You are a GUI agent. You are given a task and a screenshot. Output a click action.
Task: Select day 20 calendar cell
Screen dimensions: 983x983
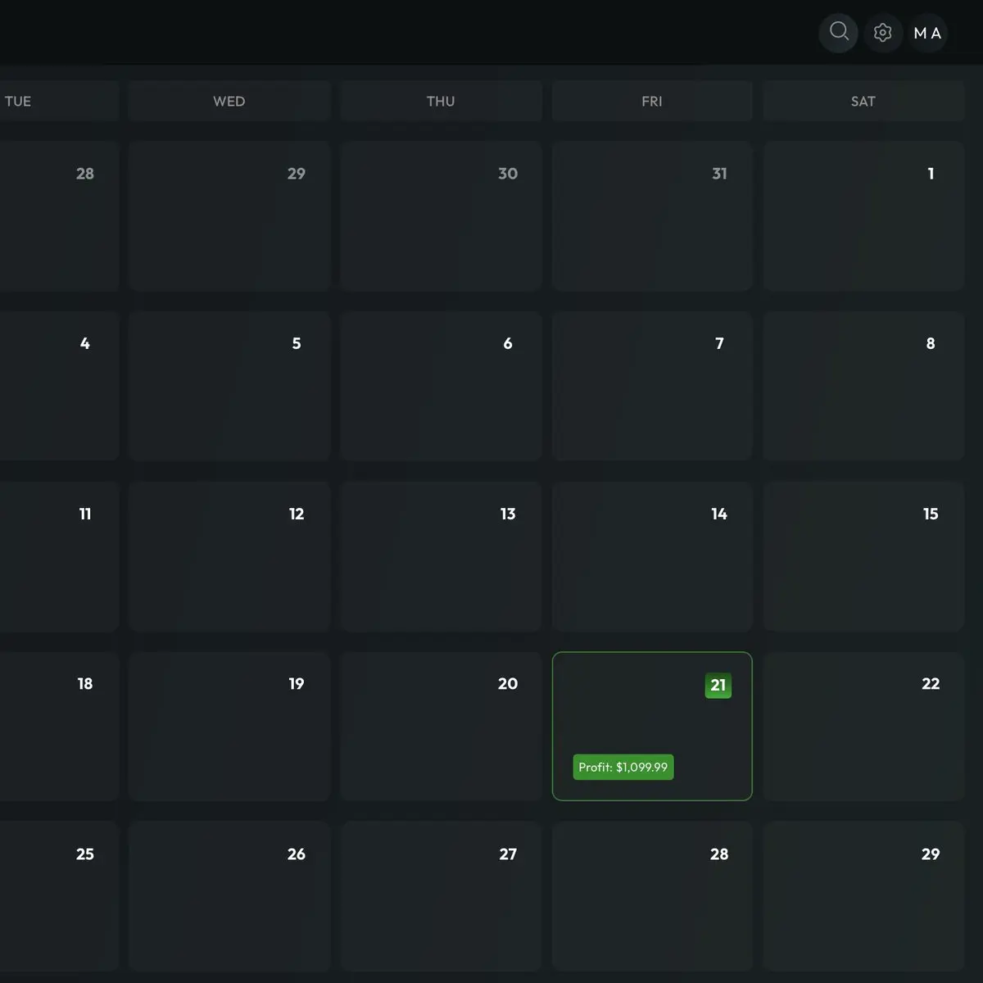tap(441, 726)
